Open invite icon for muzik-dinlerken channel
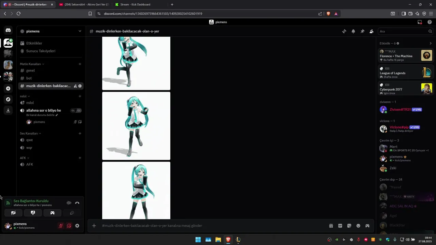 pyautogui.click(x=75, y=86)
